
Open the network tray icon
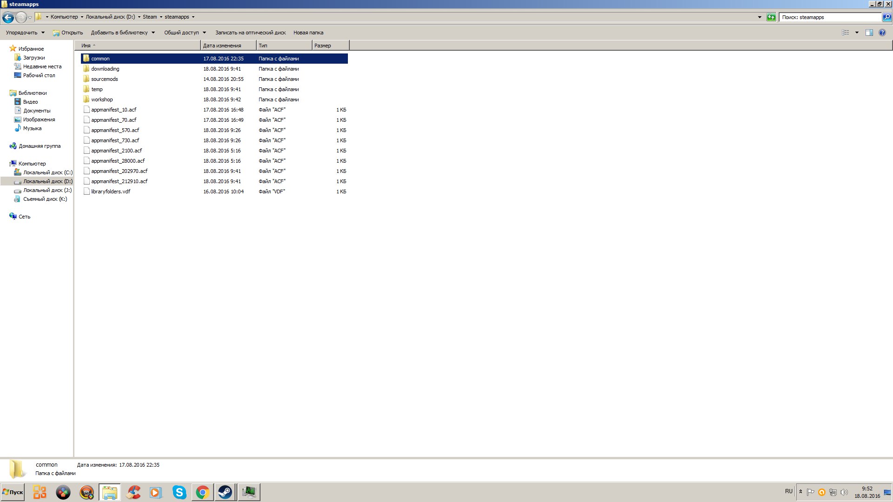click(x=833, y=492)
